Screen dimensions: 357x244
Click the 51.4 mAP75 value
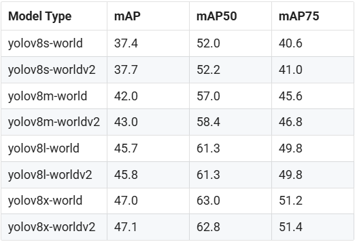point(290,227)
